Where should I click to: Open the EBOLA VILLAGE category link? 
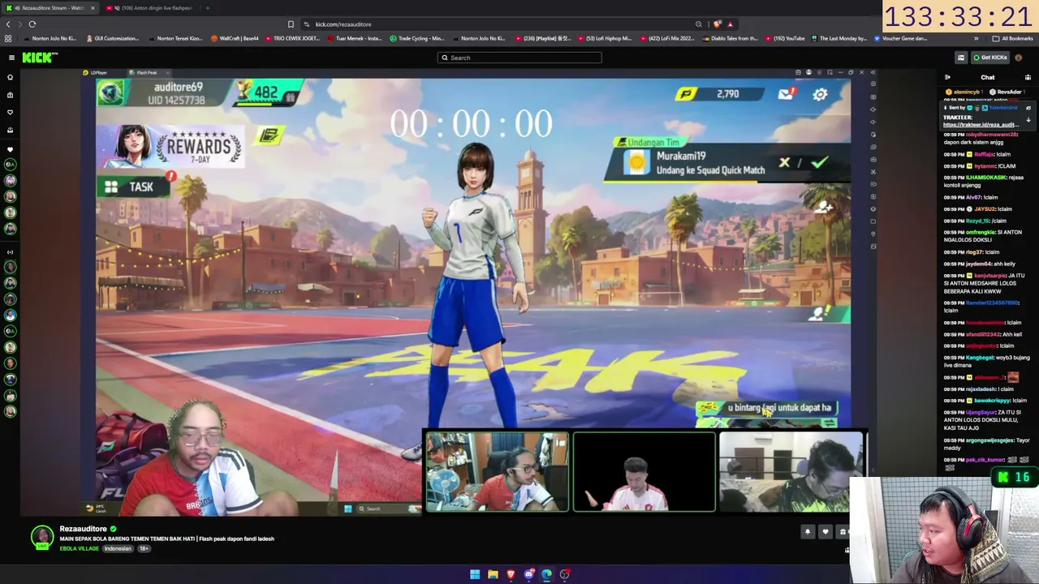coord(79,549)
